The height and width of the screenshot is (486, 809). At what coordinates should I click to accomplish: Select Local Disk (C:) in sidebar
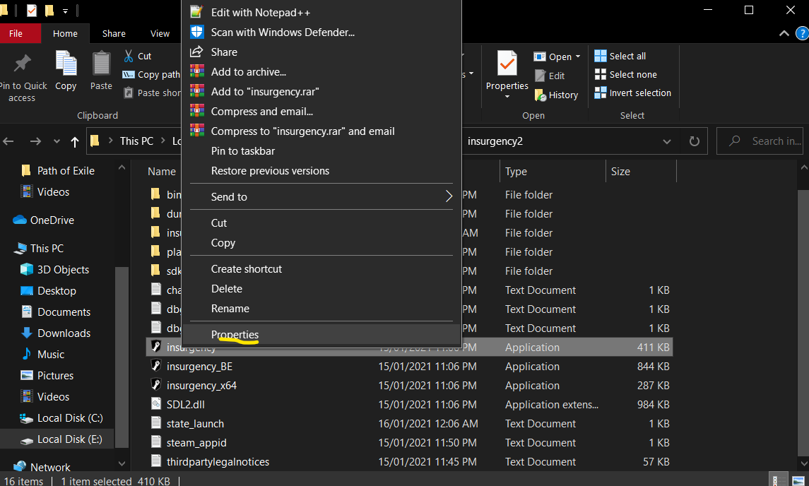click(x=69, y=418)
